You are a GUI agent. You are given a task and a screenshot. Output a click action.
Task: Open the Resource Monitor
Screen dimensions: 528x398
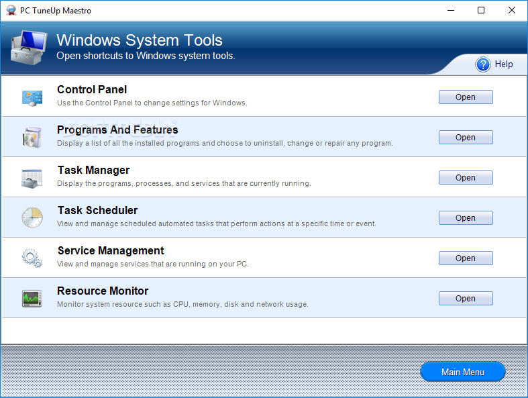(x=466, y=299)
